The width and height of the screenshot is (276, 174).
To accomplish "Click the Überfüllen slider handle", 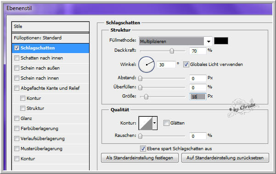I will 140,87.
